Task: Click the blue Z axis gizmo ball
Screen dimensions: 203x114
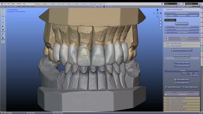Action: click(x=157, y=10)
